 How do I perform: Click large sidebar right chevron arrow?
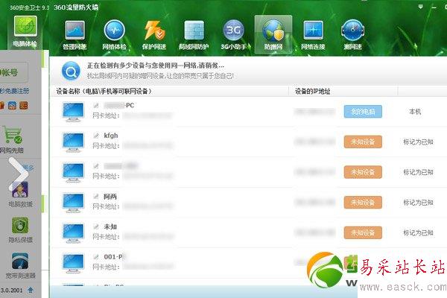tap(18, 174)
